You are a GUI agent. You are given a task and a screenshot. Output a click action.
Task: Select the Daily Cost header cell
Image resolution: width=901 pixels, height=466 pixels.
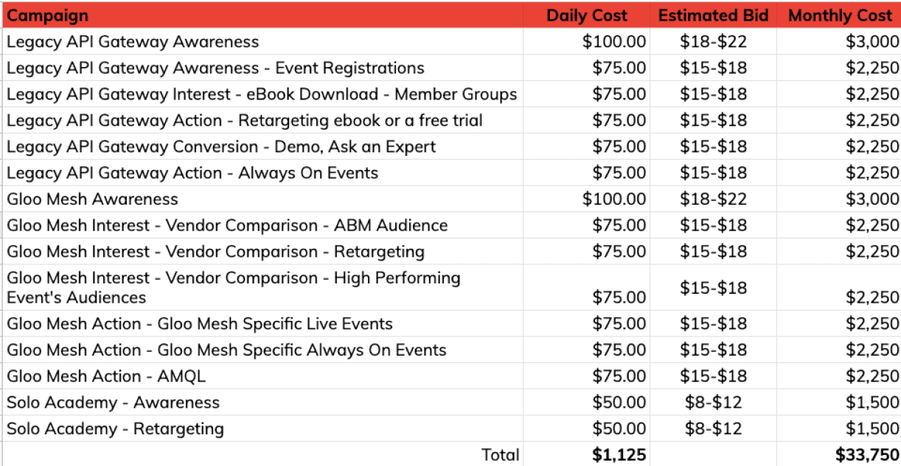pyautogui.click(x=587, y=15)
